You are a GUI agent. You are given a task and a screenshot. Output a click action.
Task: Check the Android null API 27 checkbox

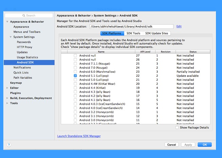75,56
